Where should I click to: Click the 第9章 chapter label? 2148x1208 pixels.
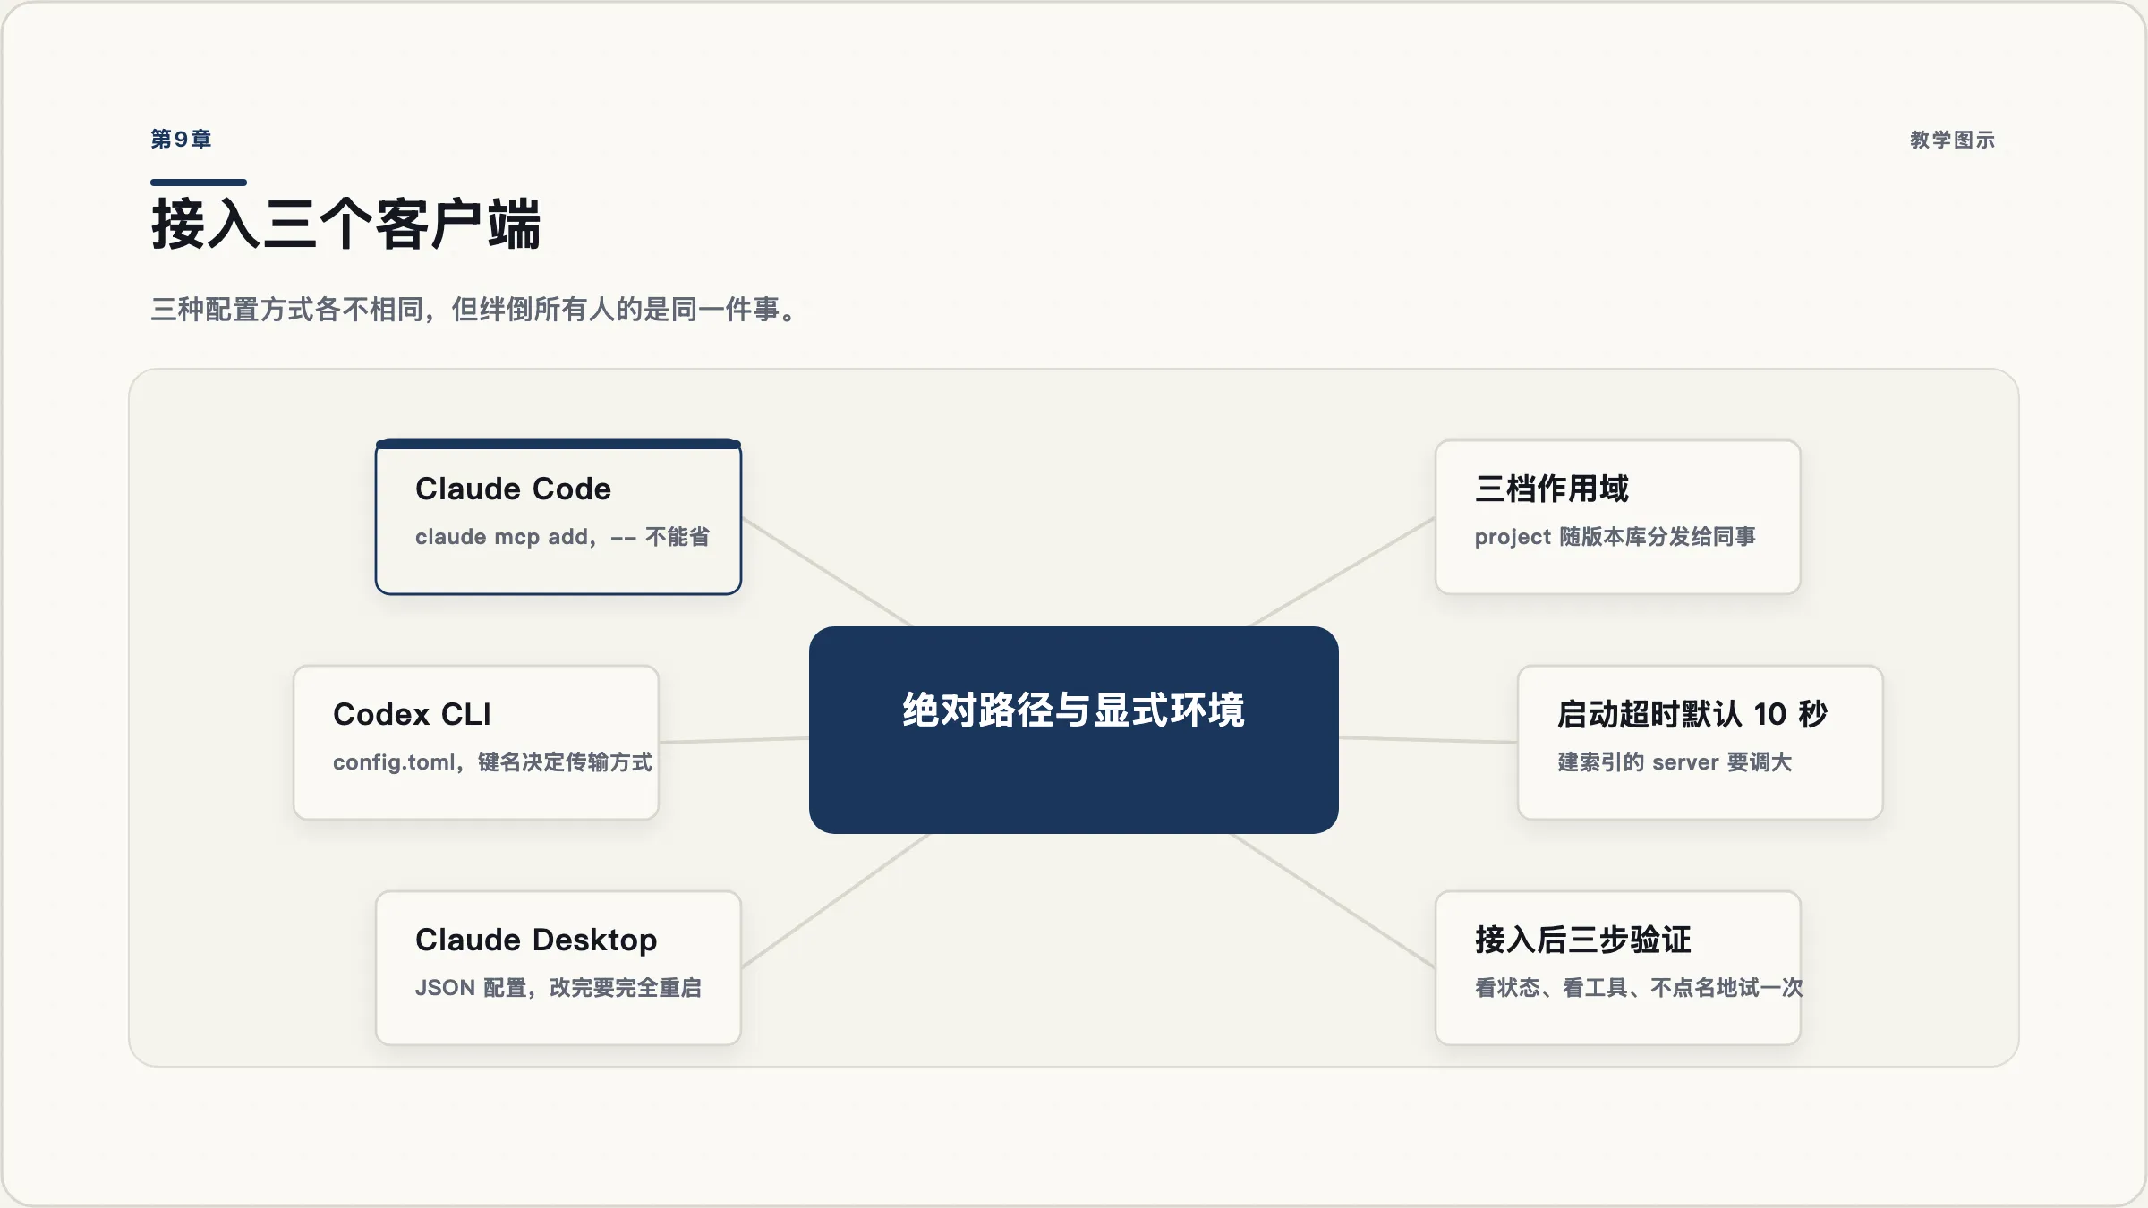181,140
